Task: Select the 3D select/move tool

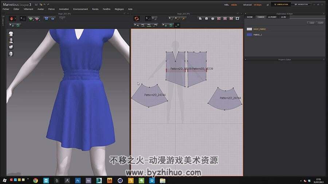Action: click(22, 19)
